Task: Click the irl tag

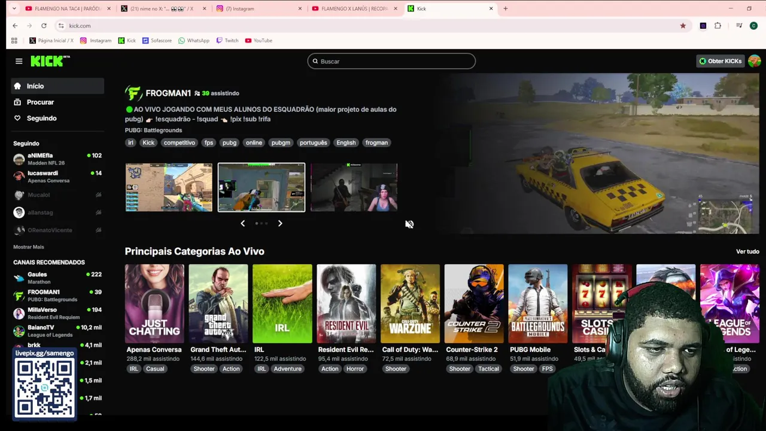Action: [130, 142]
